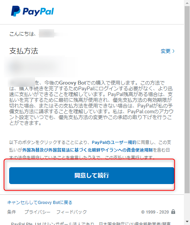Click キャンセルしてGroovy Botに戻る link
Image resolution: width=190 pixels, height=225 pixels.
[40, 202]
